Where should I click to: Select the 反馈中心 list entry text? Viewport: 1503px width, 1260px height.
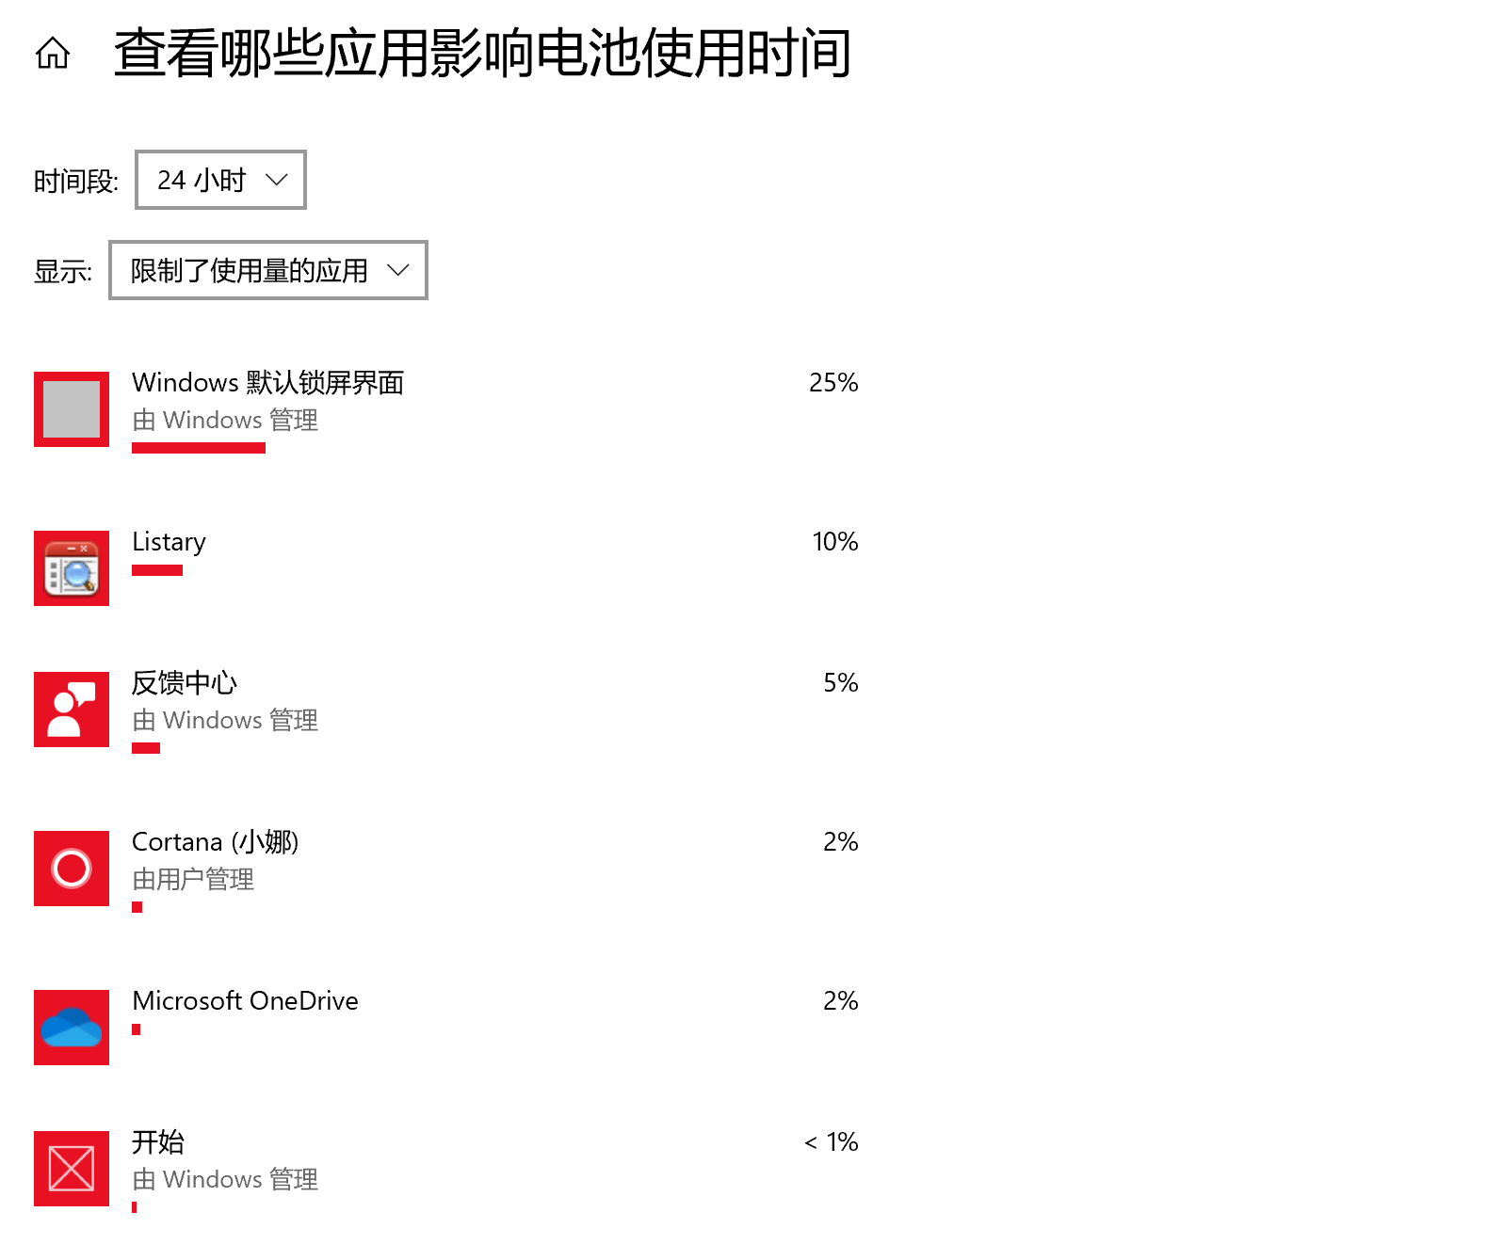[185, 682]
